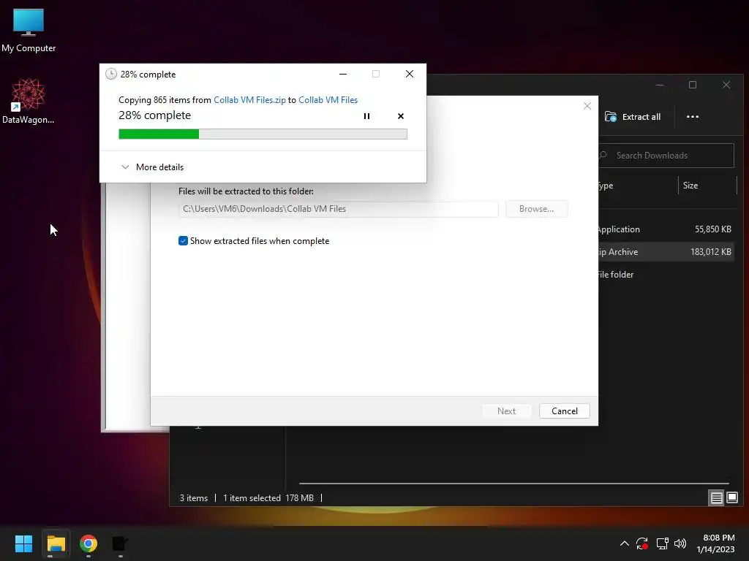Expand More details in copy dialog
749x561 pixels.
(x=152, y=167)
